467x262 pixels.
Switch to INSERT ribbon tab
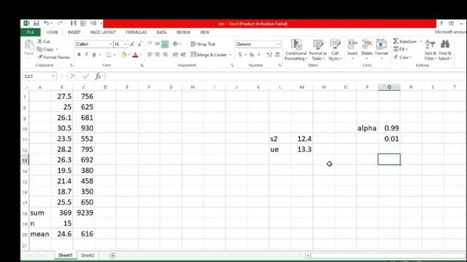click(74, 32)
